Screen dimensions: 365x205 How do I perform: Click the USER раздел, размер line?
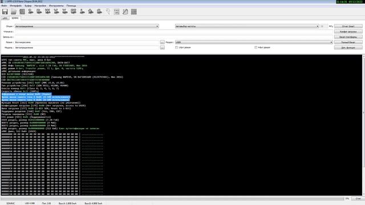[x=30, y=120]
